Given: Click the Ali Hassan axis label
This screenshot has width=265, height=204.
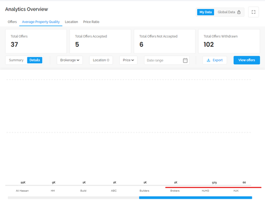Looking at the screenshot, I should tap(22, 191).
